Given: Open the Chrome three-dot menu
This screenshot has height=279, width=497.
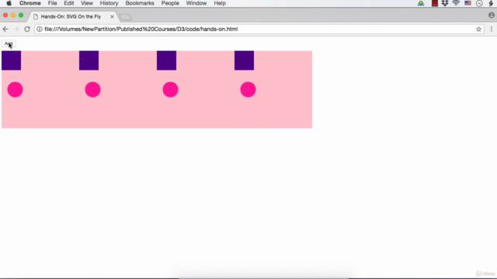Looking at the screenshot, I should click(x=492, y=29).
